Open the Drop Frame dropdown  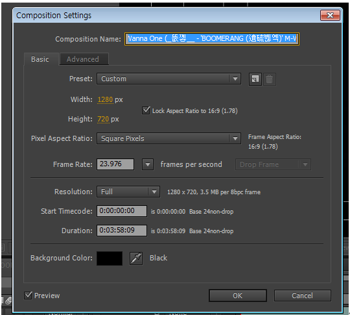pos(273,165)
